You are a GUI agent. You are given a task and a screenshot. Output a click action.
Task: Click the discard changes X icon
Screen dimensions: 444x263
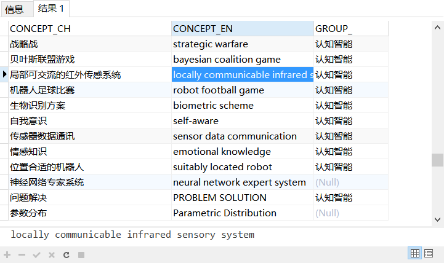pyautogui.click(x=51, y=254)
